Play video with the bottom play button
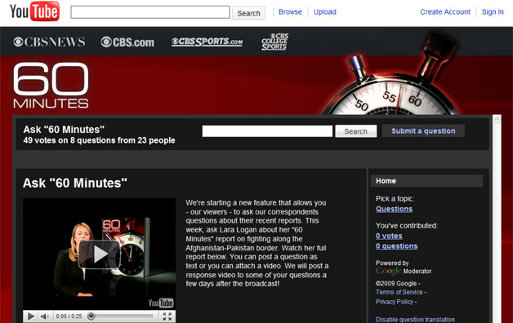Viewport: 513px width, 323px height. (31, 316)
